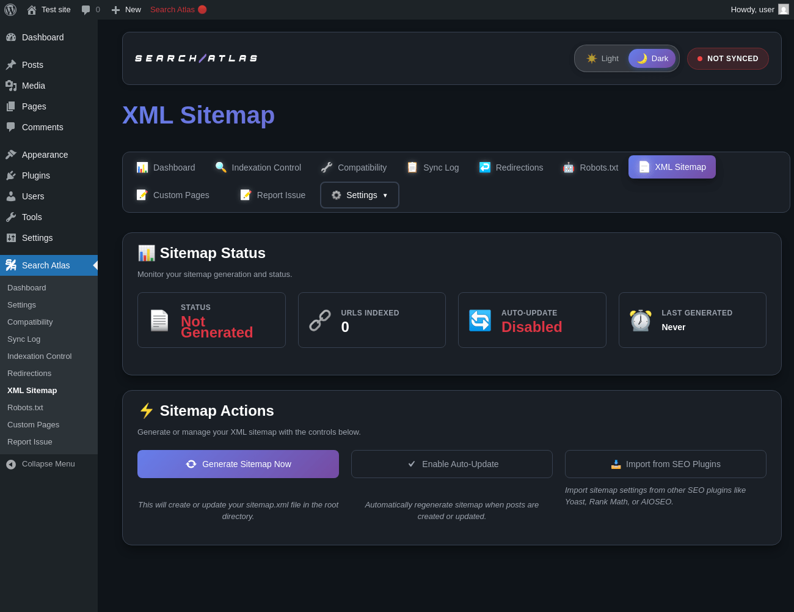Click the 'Disabled' auto-update value
This screenshot has height=612, width=794.
click(532, 327)
